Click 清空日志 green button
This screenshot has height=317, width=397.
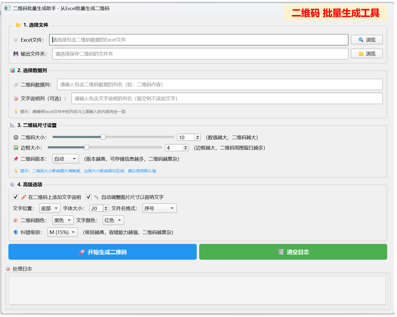tap(293, 252)
